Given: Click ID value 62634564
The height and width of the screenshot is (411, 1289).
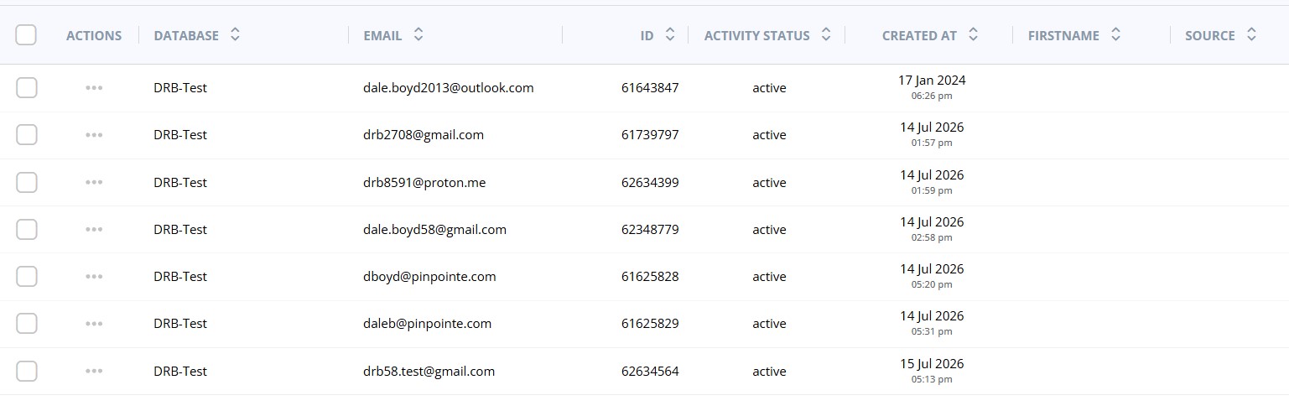Looking at the screenshot, I should click(x=650, y=371).
